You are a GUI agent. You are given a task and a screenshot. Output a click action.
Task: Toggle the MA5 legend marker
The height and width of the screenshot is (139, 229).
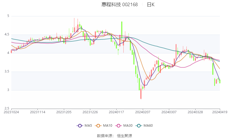80,125
